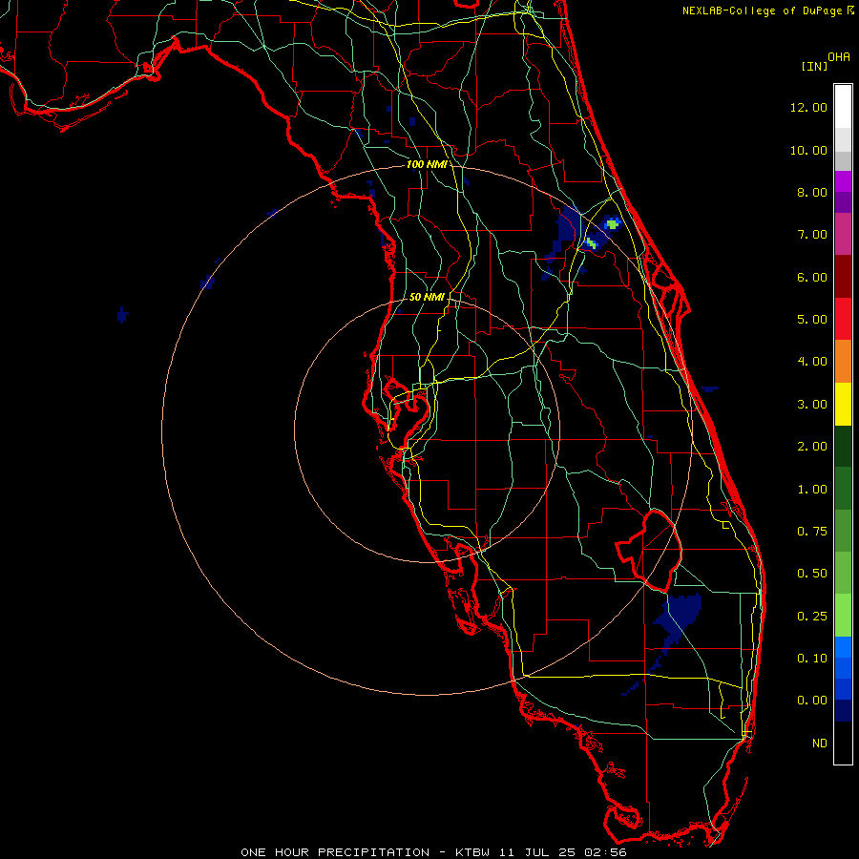Pick the dark red 6.00 color swatch
The height and width of the screenshot is (859, 859).
coord(843,277)
